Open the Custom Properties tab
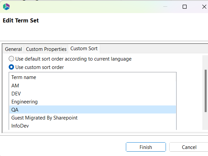The image size is (208, 156). (46, 49)
